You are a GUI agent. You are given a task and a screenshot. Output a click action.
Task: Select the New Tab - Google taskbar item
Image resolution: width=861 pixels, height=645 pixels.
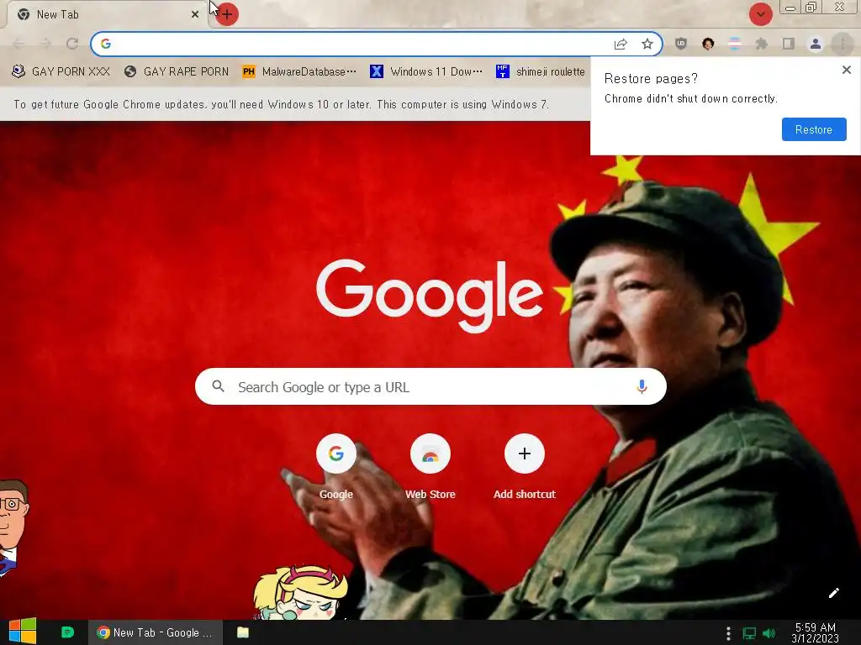click(x=156, y=632)
